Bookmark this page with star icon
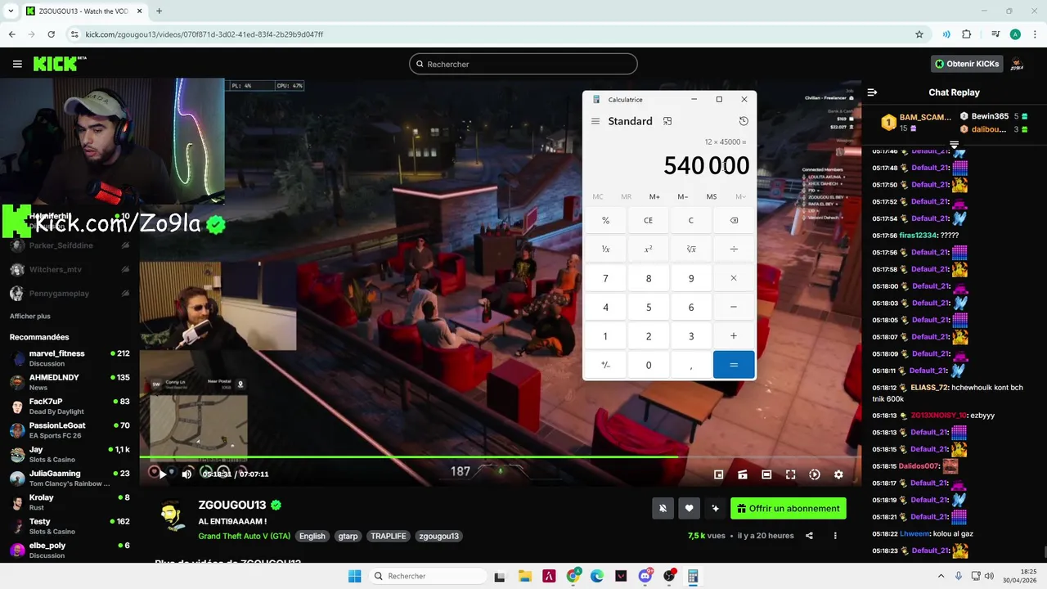The width and height of the screenshot is (1047, 589). 919,34
